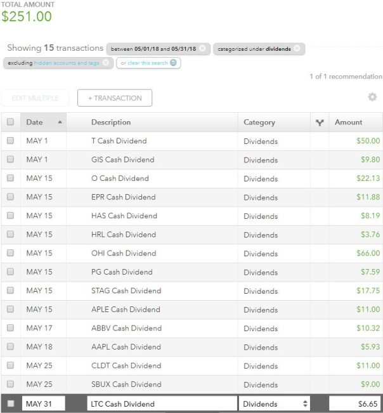This screenshot has height=413, width=383.
Task: Remove the hidden accounts filter chip
Action: click(105, 63)
